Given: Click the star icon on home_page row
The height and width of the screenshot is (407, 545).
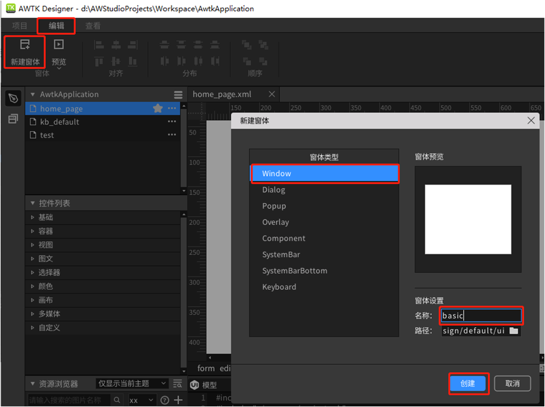Looking at the screenshot, I should (158, 108).
